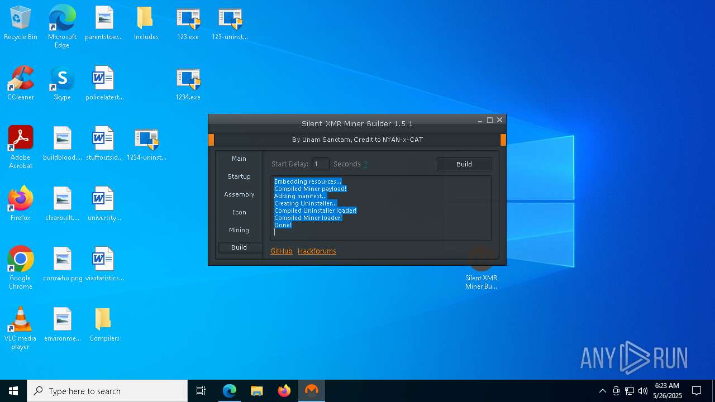Viewport: 715px width, 402px height.
Task: Click the 'Done!' log line
Action: [283, 225]
